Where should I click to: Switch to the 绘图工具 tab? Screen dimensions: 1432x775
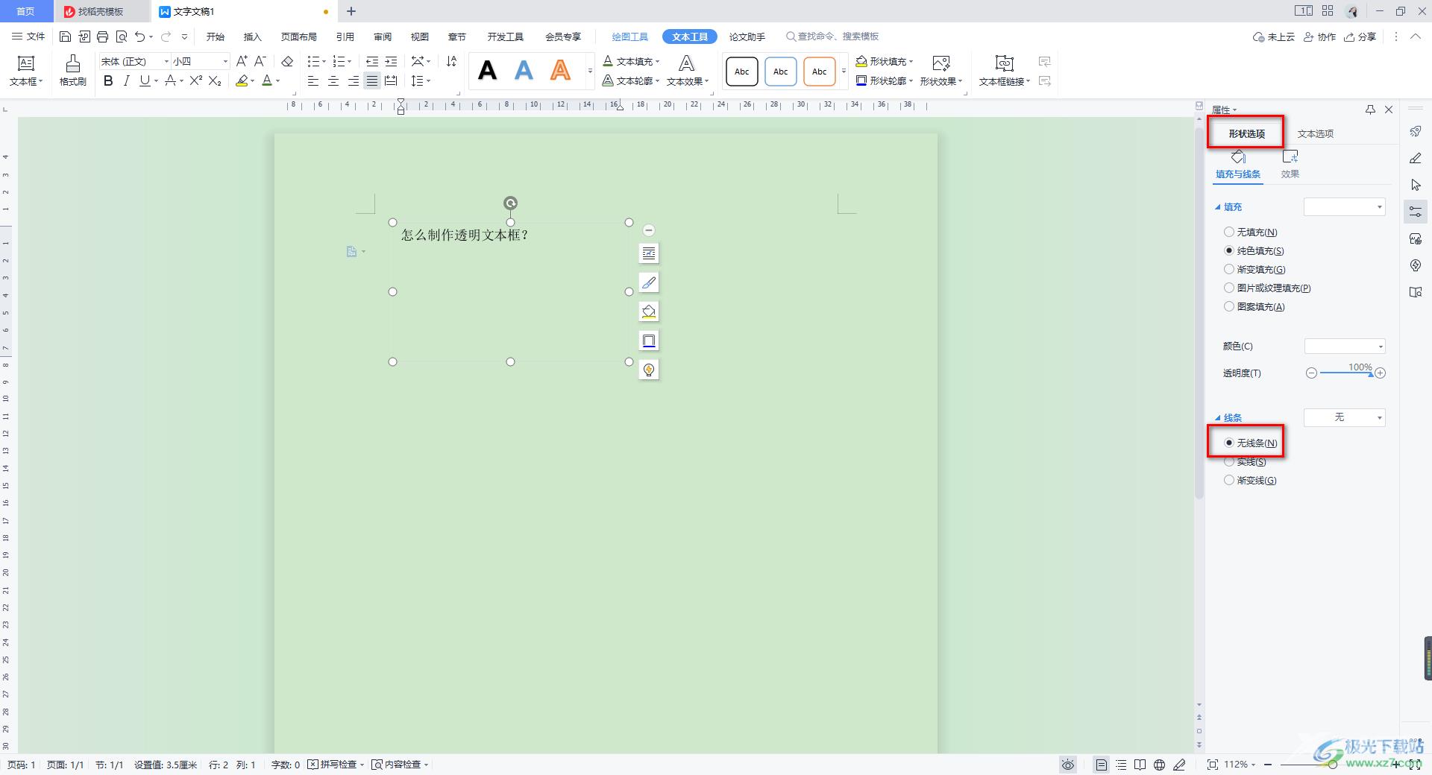[x=629, y=37]
